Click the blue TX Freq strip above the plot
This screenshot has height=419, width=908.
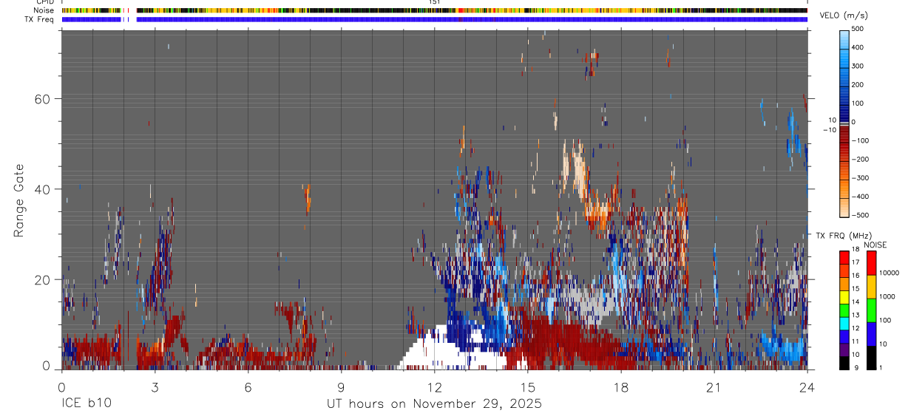[x=435, y=19]
